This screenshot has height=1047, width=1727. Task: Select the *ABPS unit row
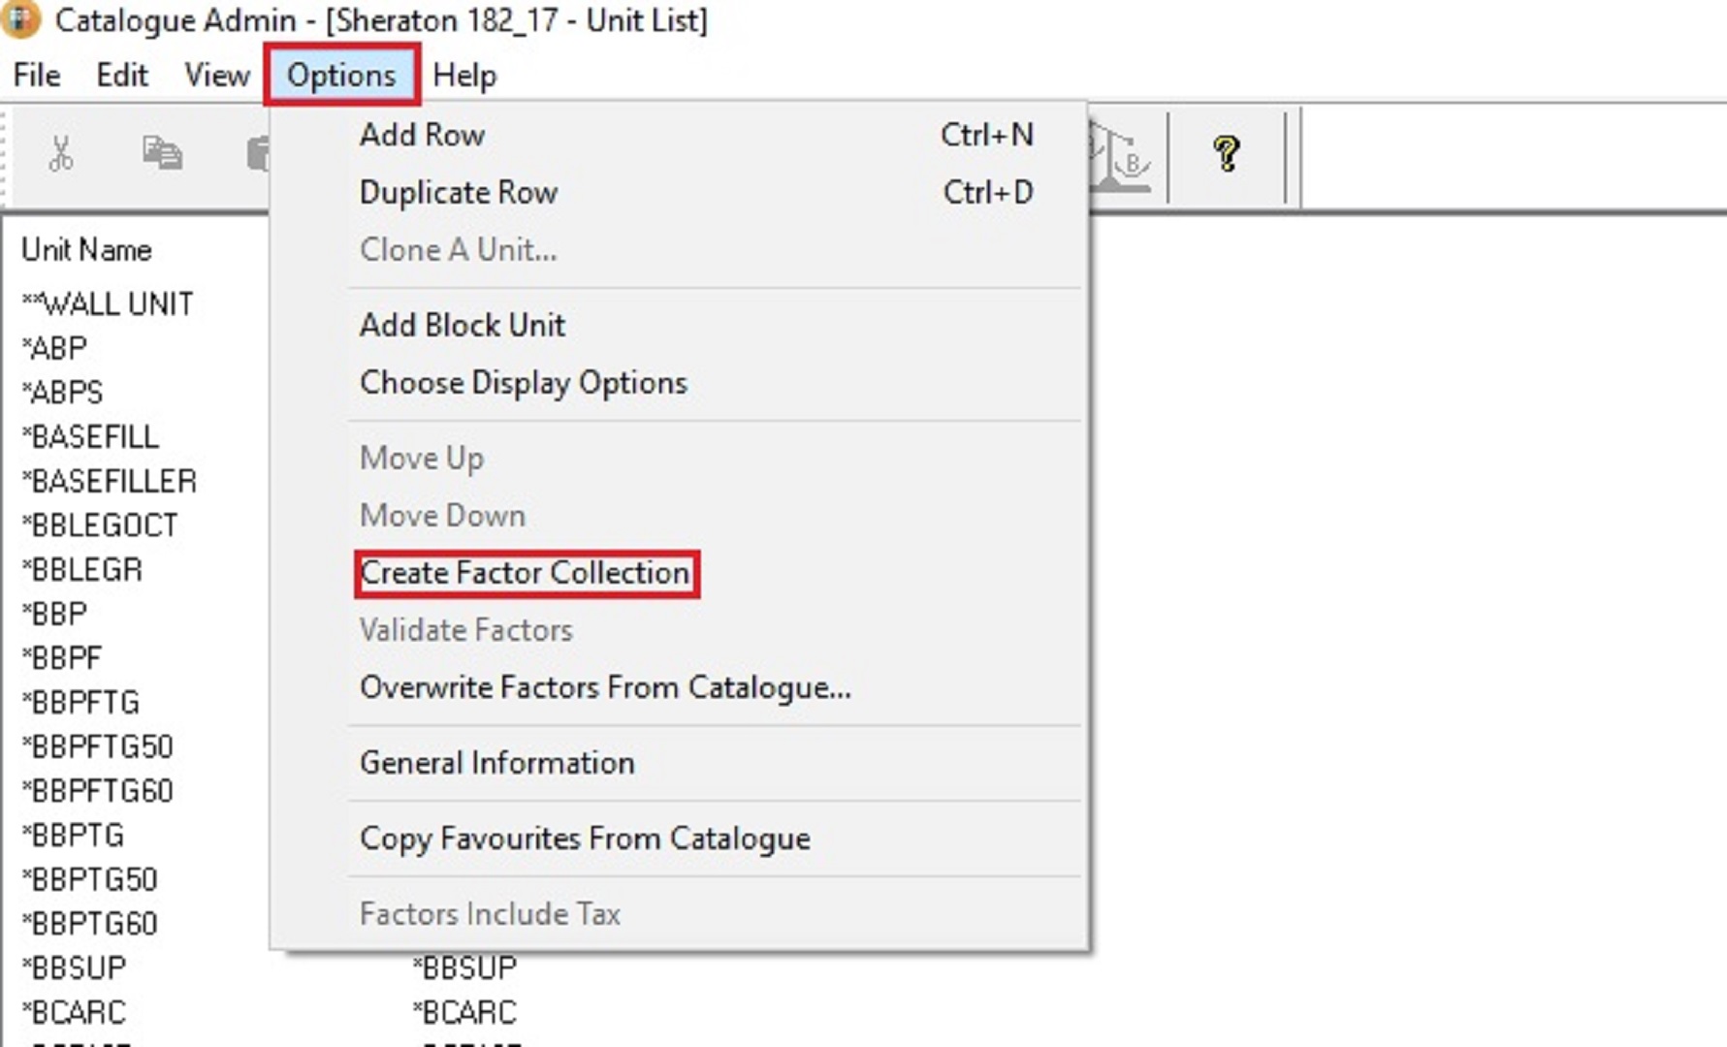point(62,393)
